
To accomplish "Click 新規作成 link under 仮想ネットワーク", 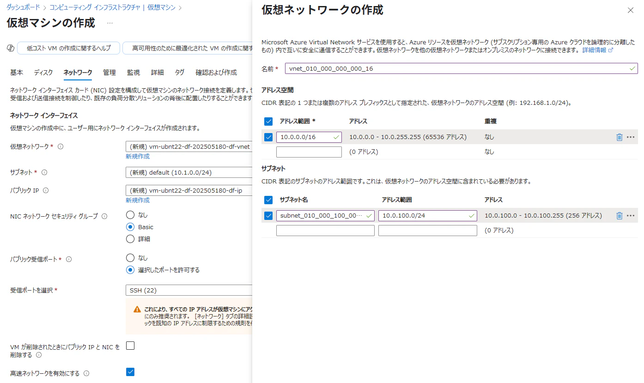I will pos(138,157).
